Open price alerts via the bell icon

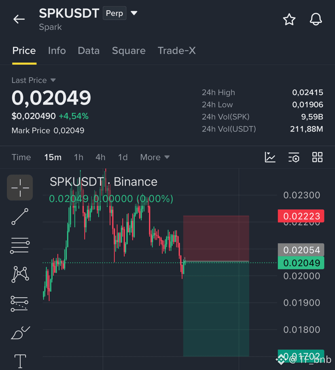click(x=316, y=19)
